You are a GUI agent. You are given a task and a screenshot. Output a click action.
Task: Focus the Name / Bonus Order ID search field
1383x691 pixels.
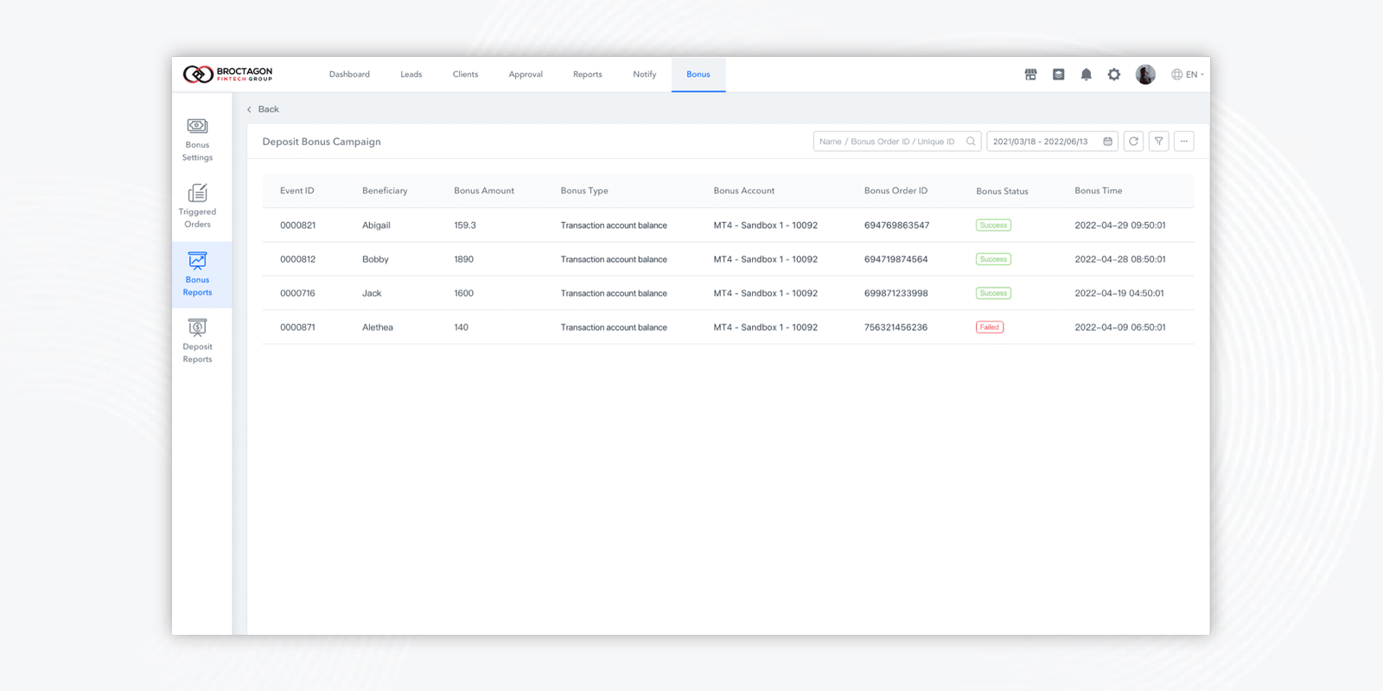click(897, 142)
